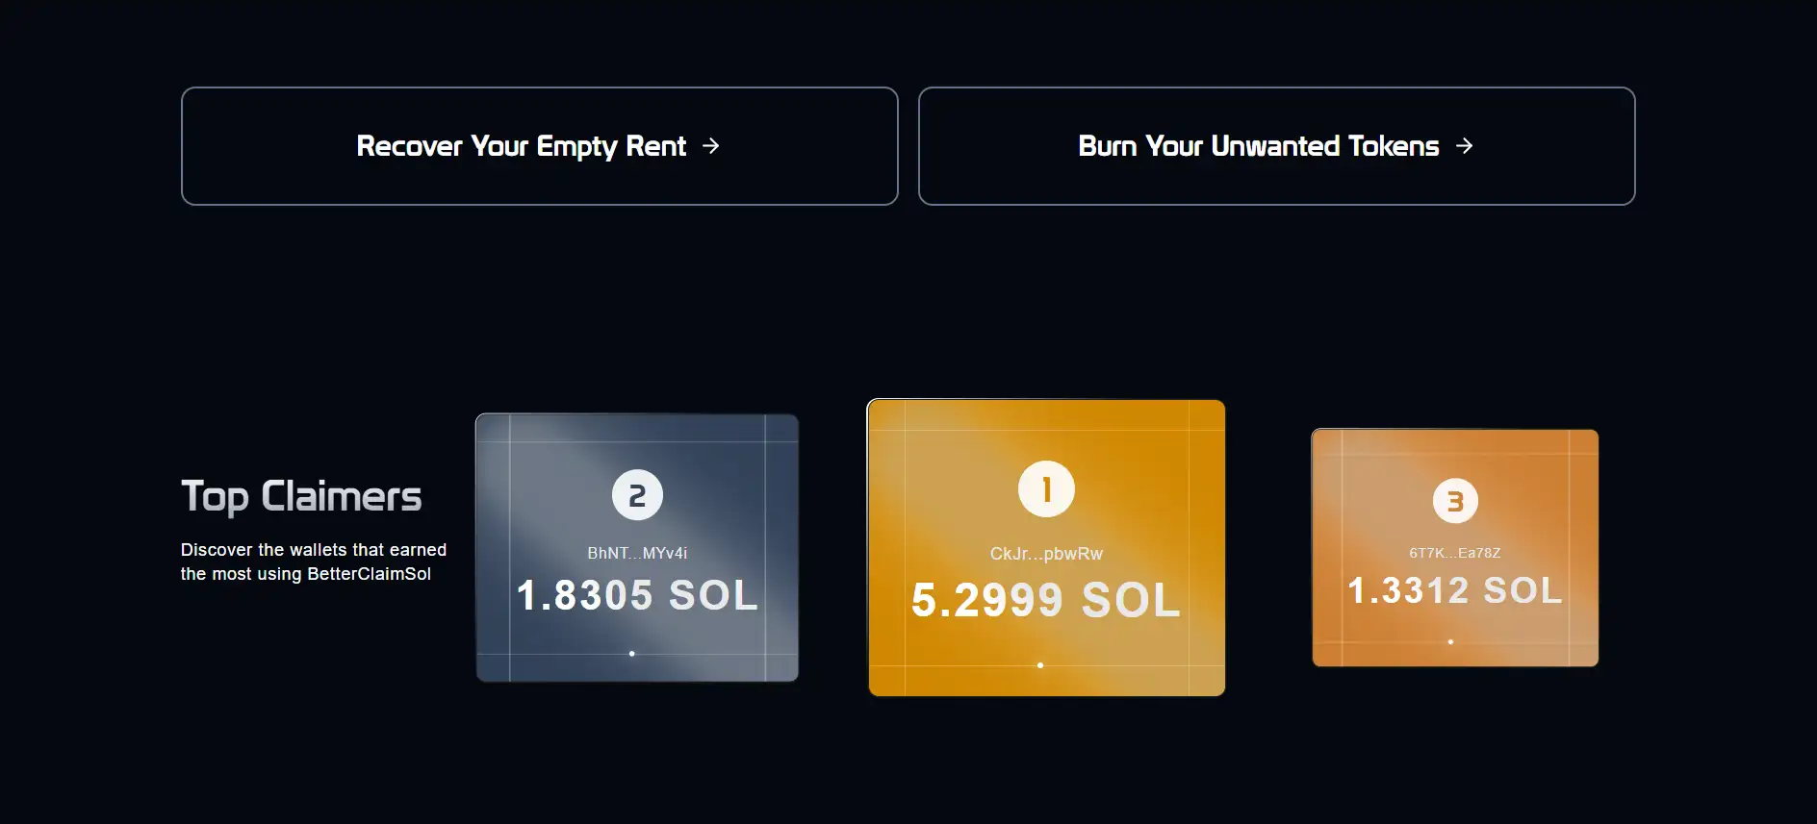Image resolution: width=1817 pixels, height=824 pixels.
Task: Click the BetterClaimSol description text
Action: (313, 562)
